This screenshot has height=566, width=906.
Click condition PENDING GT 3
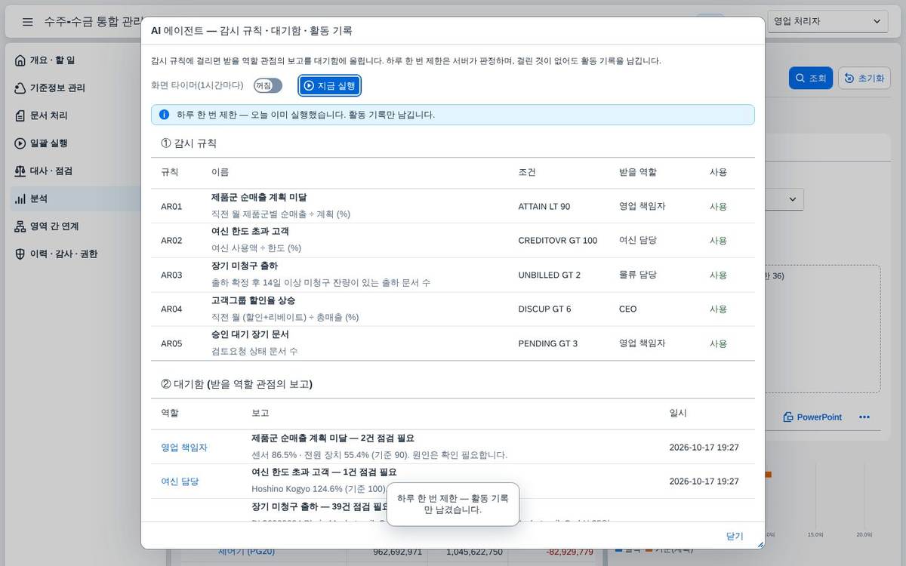[x=548, y=343]
